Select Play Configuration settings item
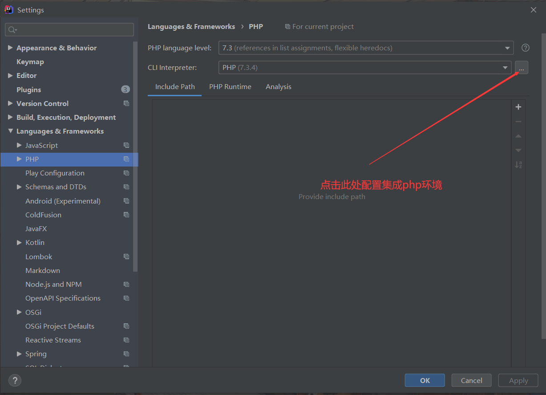This screenshot has width=546, height=395. tap(55, 173)
